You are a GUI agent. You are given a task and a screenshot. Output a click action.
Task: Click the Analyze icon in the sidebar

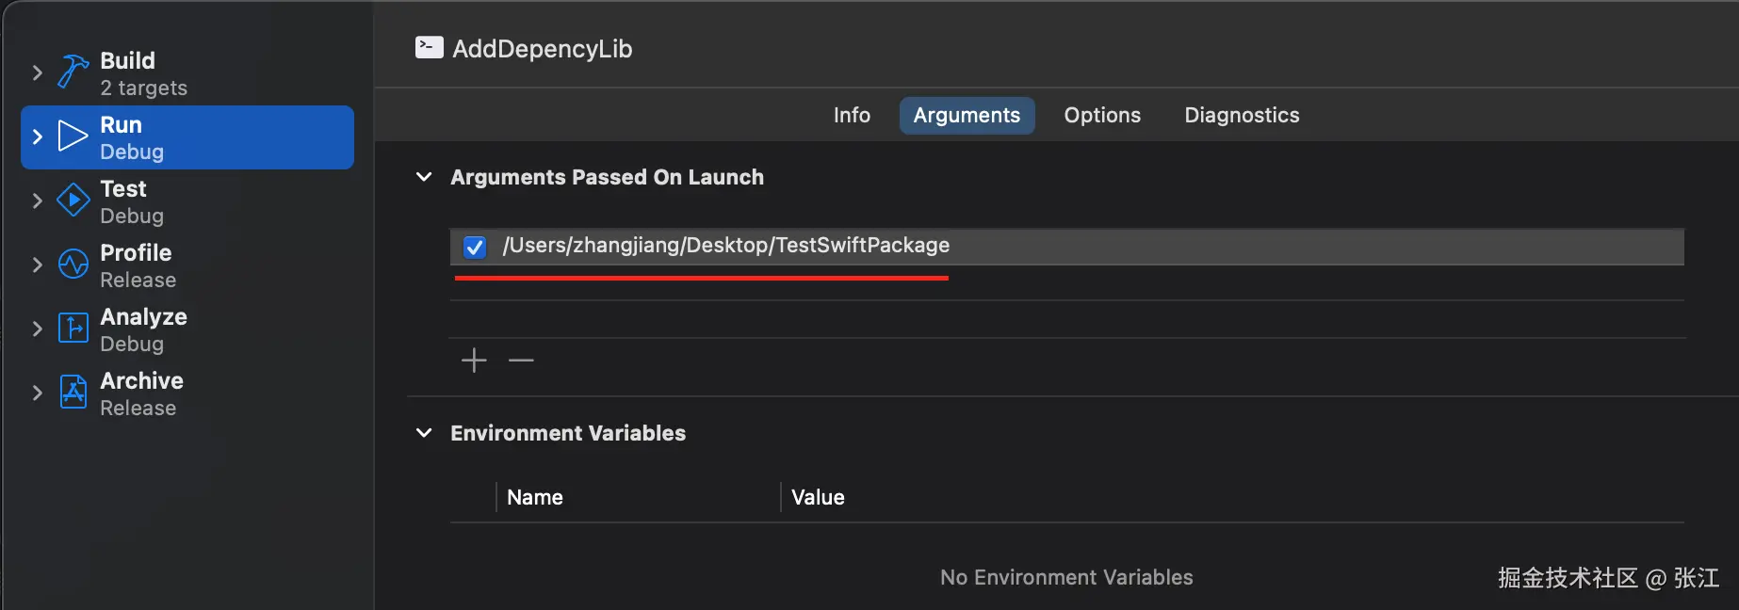point(73,329)
